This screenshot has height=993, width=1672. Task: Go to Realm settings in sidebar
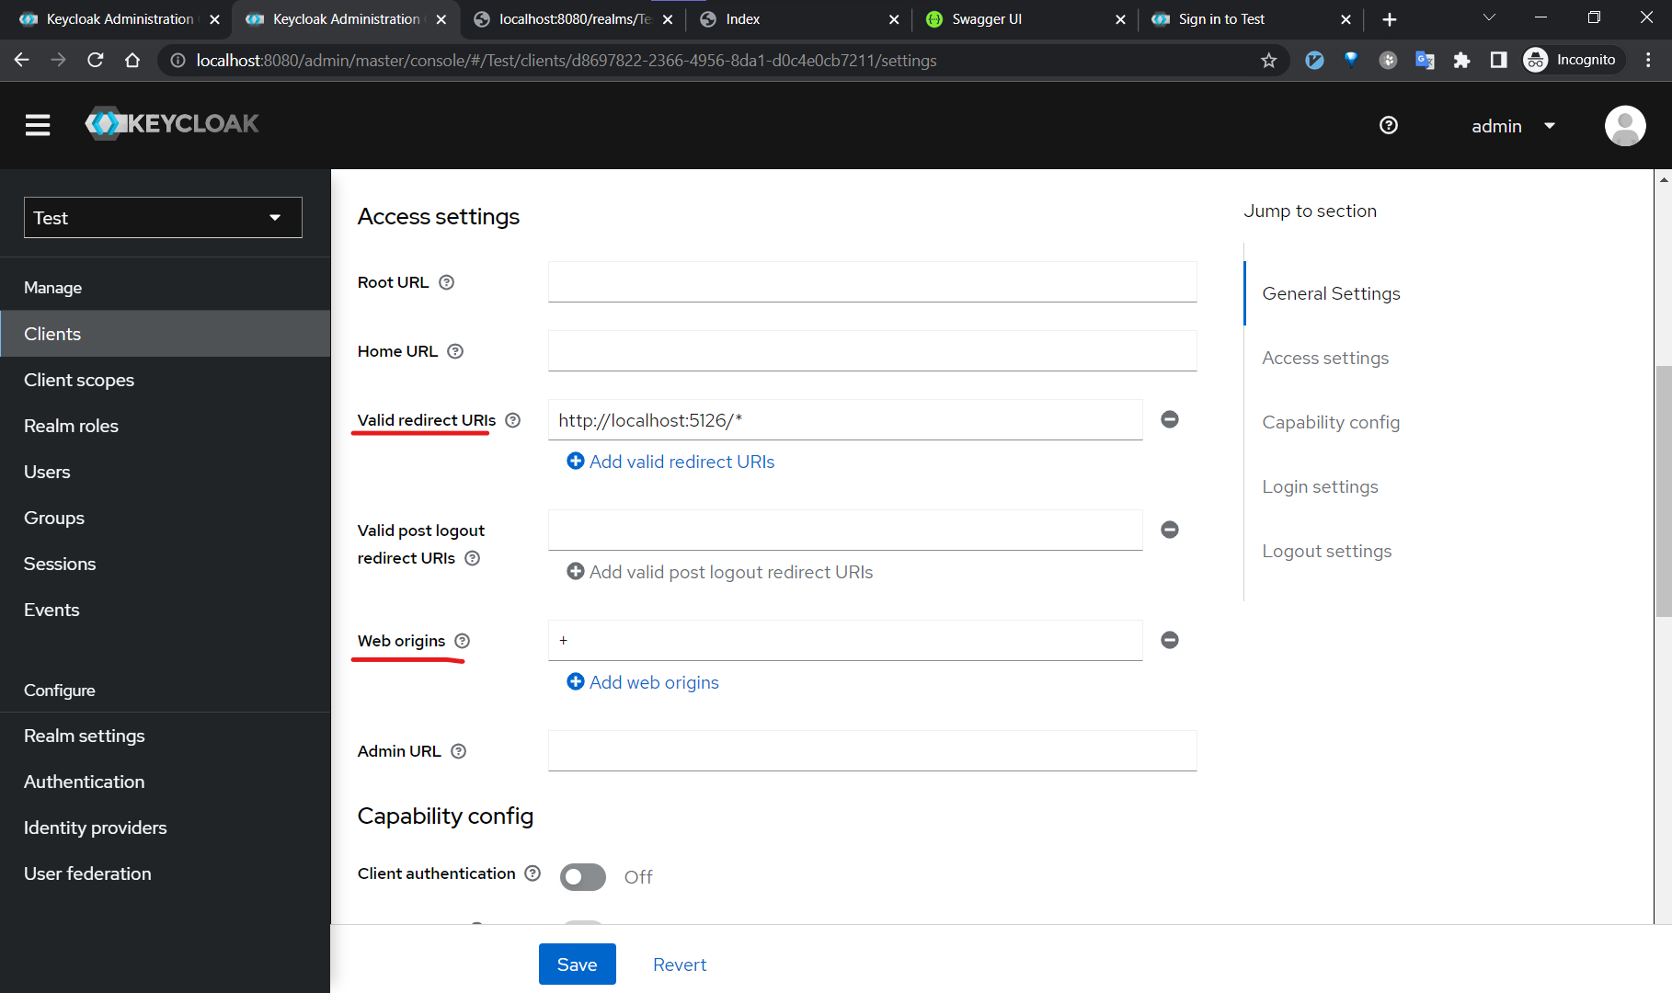pyautogui.click(x=85, y=736)
